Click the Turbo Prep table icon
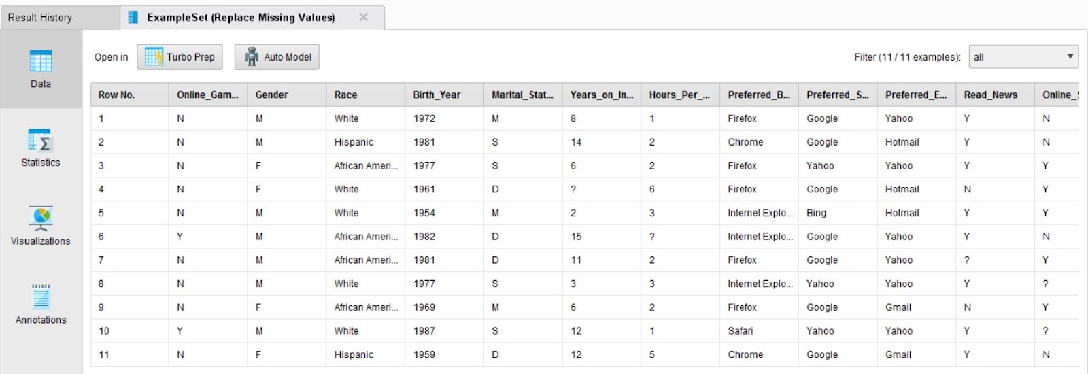Viewport: 1088px width, 374px height. click(154, 57)
